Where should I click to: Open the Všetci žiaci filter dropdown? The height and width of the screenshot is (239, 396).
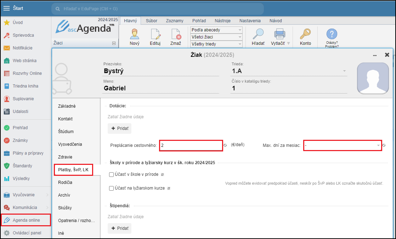[x=216, y=37]
